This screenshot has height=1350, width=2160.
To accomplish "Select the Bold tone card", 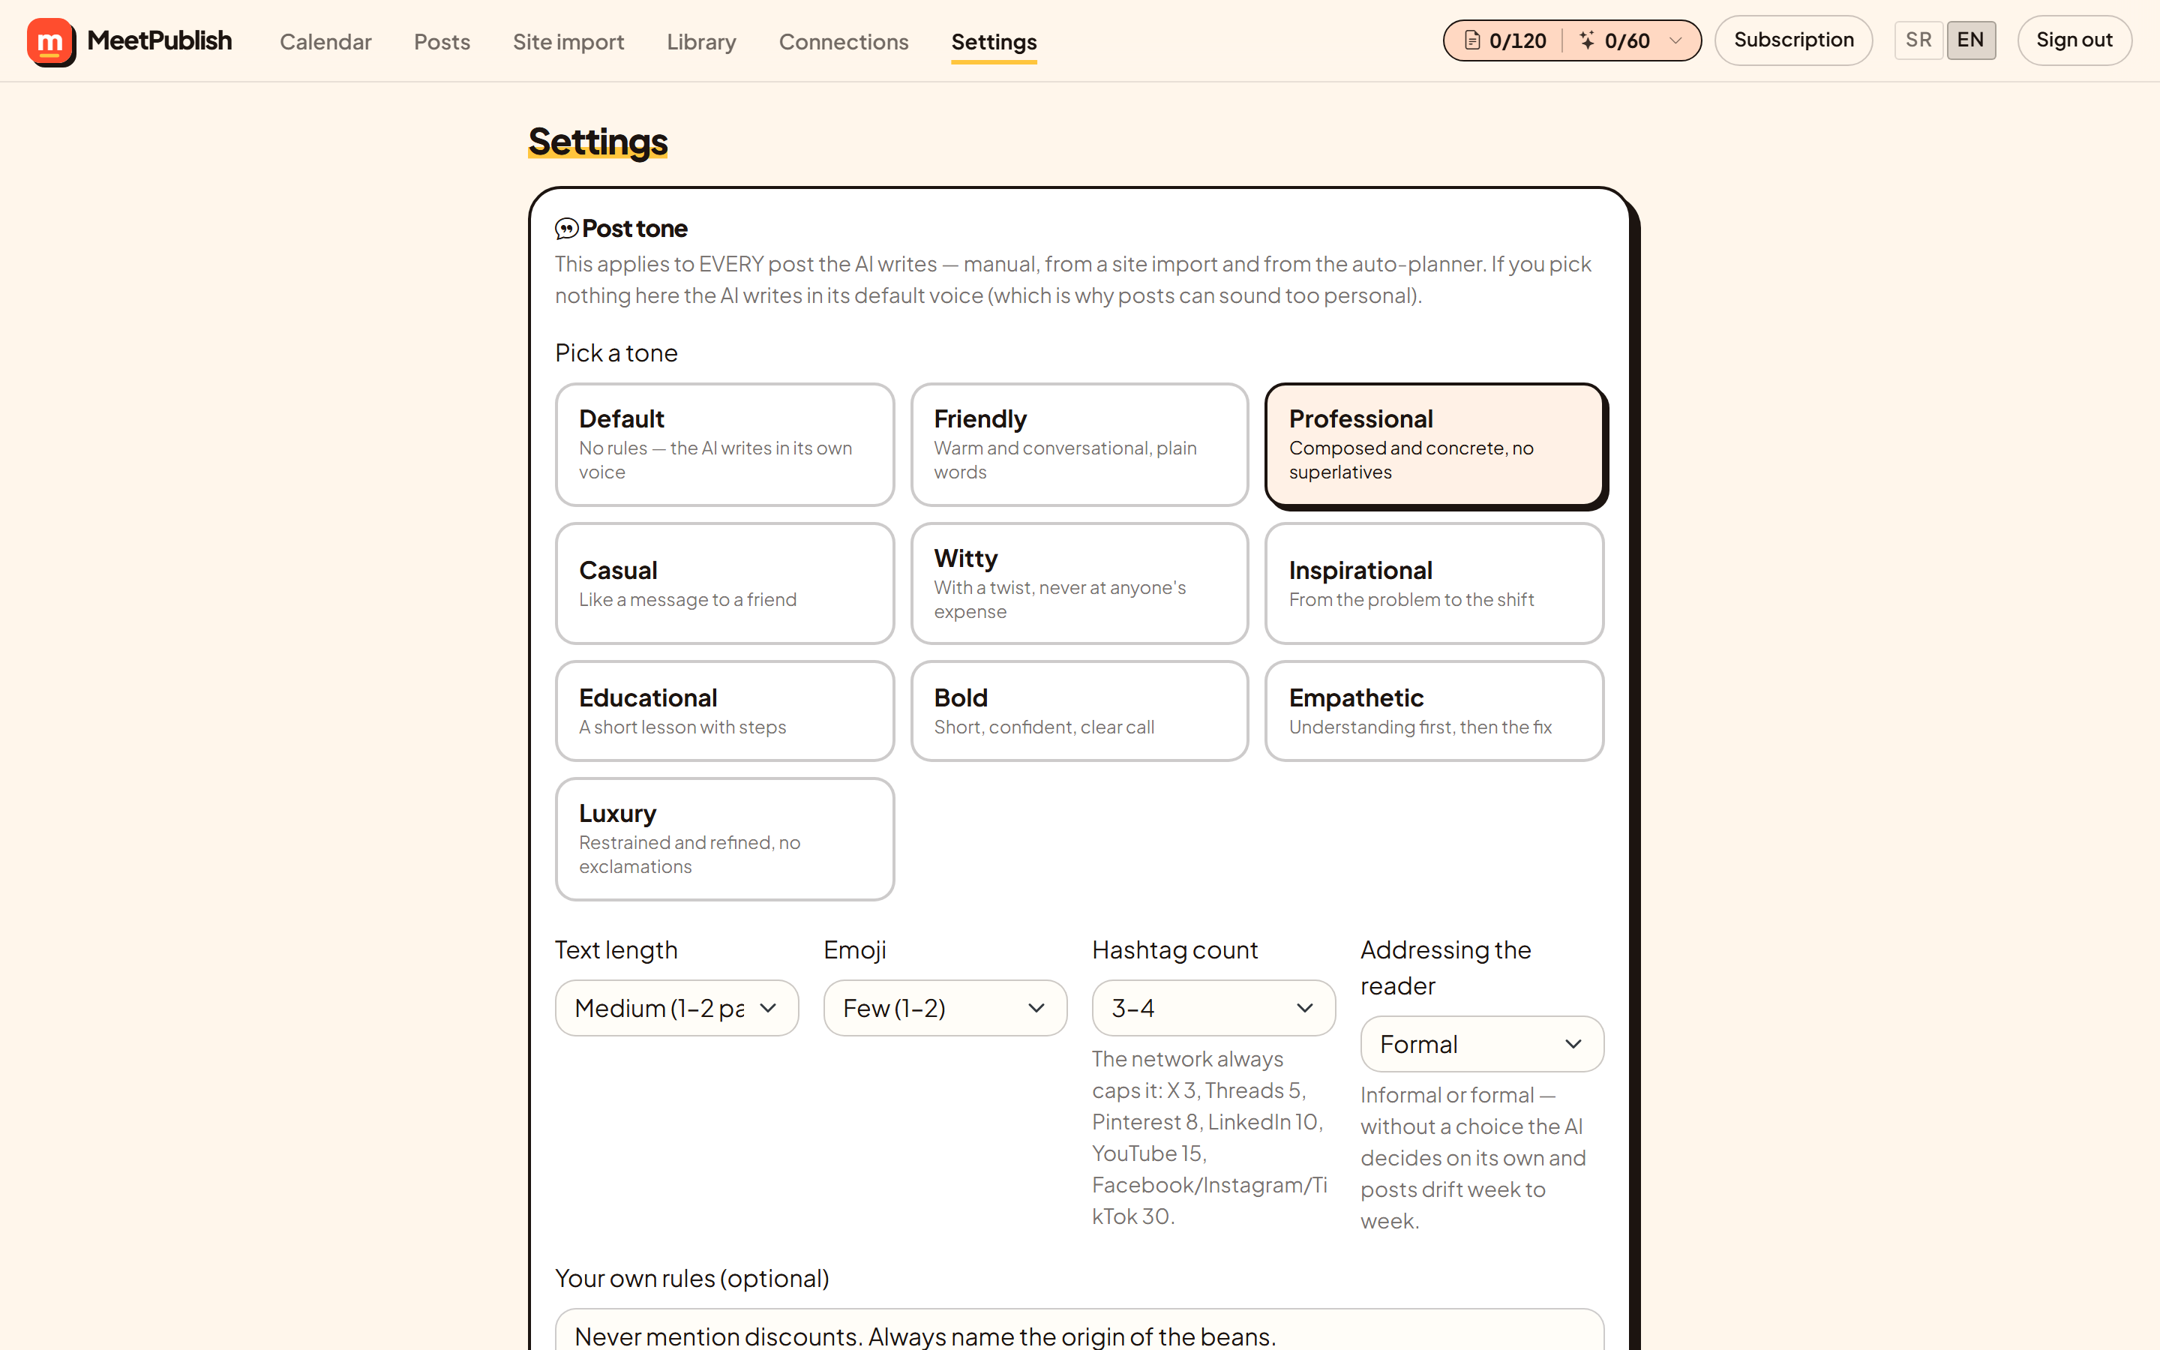I will [x=1079, y=711].
